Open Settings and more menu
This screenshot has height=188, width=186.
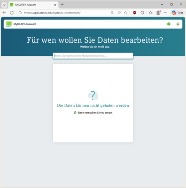tap(166, 13)
